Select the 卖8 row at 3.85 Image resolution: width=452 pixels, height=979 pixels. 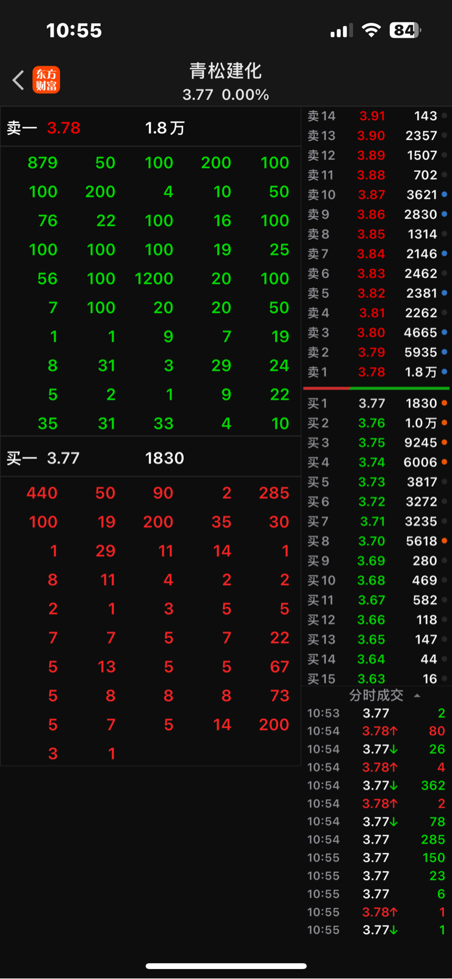377,234
